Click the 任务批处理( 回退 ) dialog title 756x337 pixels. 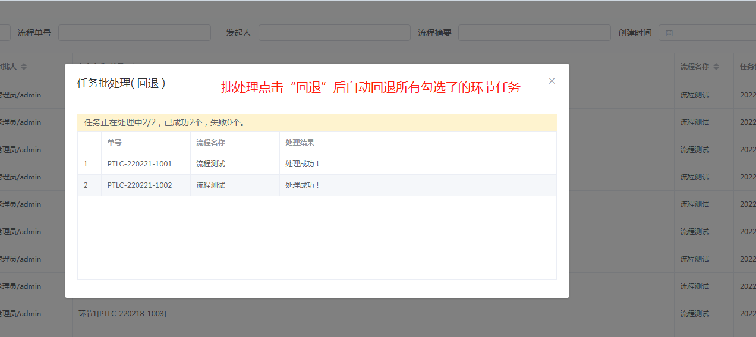click(x=121, y=83)
